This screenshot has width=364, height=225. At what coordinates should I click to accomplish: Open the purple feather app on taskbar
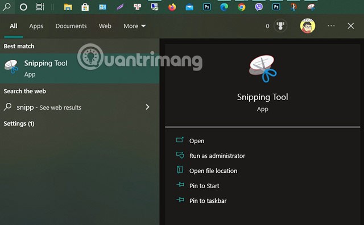[120, 7]
